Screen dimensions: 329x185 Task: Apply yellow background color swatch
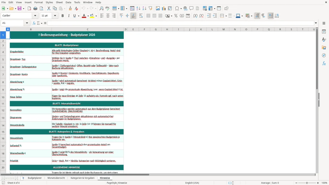point(92,16)
